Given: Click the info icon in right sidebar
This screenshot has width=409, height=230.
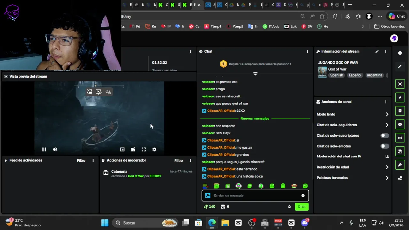Looking at the screenshot, I should 400,53.
